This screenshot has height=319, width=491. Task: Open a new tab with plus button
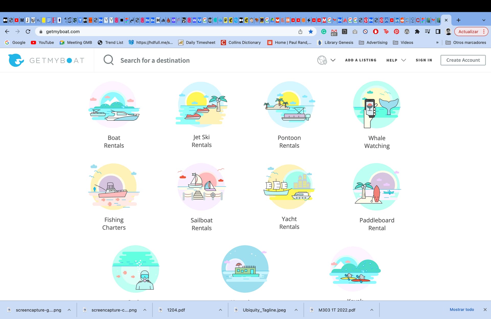point(458,20)
